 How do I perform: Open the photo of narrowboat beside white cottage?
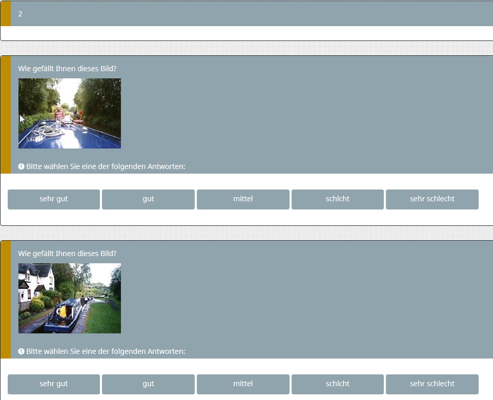point(70,298)
